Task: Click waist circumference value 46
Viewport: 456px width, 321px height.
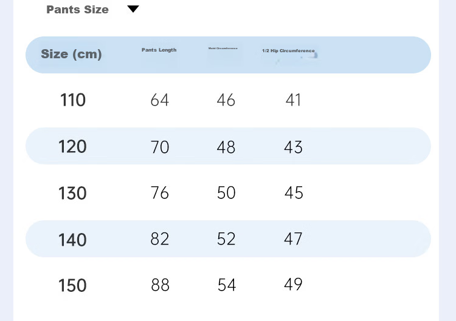Action: pyautogui.click(x=226, y=100)
